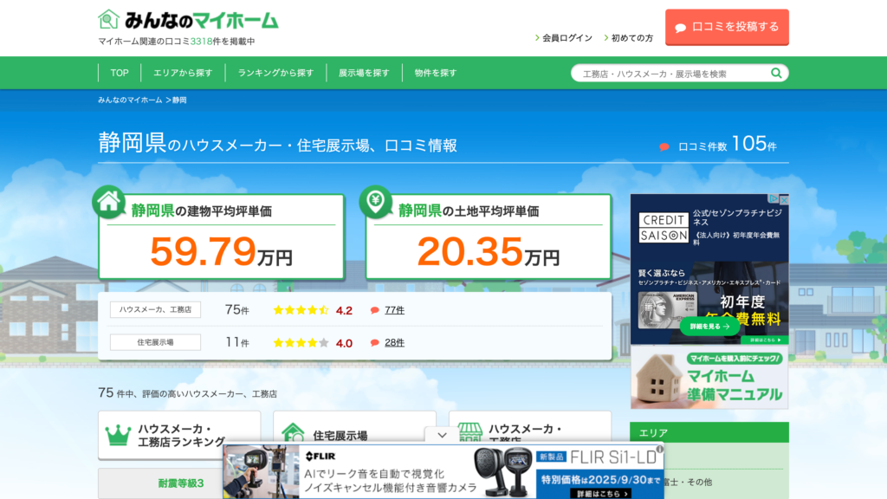Collapse the bottom ad with chevron-down button
Image resolution: width=887 pixels, height=499 pixels.
coord(443,435)
